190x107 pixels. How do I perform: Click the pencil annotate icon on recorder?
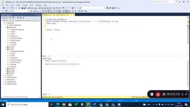tap(186, 94)
